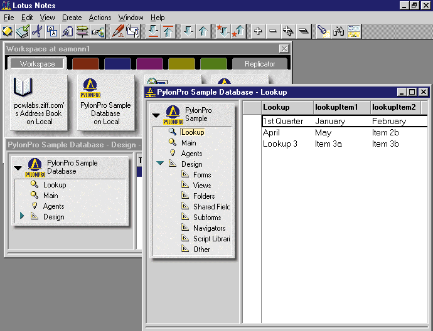Click the arrow up to red line SmartIcon
The width and height of the screenshot is (433, 331).
point(168,31)
